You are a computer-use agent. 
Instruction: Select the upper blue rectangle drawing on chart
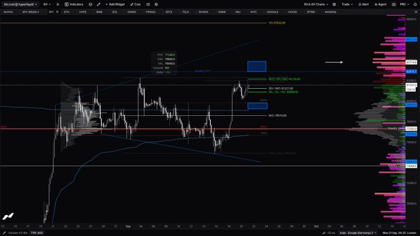pyautogui.click(x=257, y=67)
